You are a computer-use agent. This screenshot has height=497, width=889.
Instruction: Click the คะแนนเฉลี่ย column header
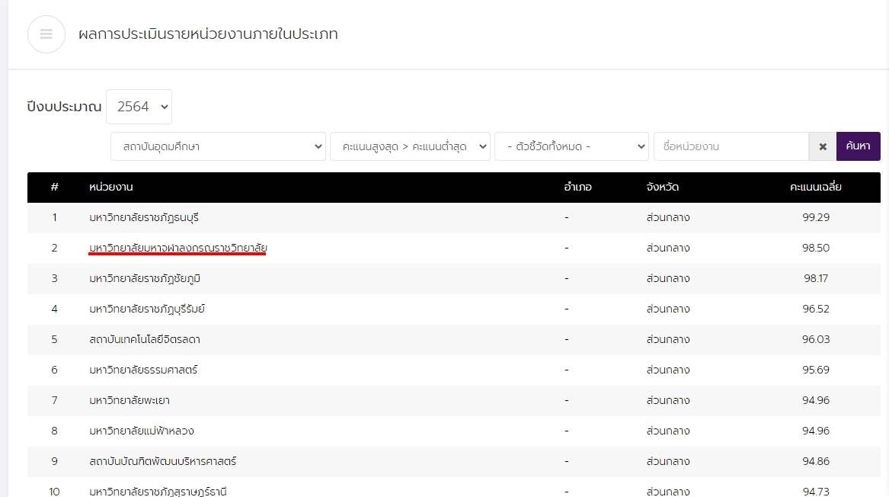click(x=815, y=188)
